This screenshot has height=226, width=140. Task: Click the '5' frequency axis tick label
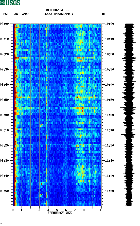coord(57,210)
